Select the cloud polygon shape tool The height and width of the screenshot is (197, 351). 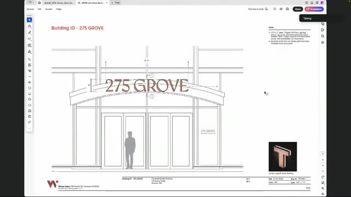(29, 100)
